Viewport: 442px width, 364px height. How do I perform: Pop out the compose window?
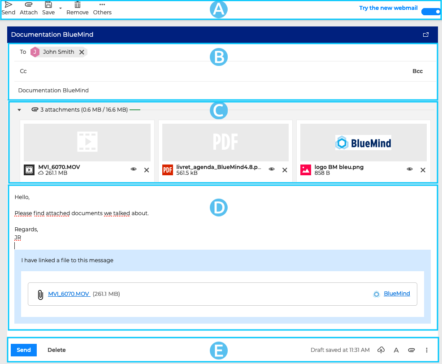(x=426, y=35)
